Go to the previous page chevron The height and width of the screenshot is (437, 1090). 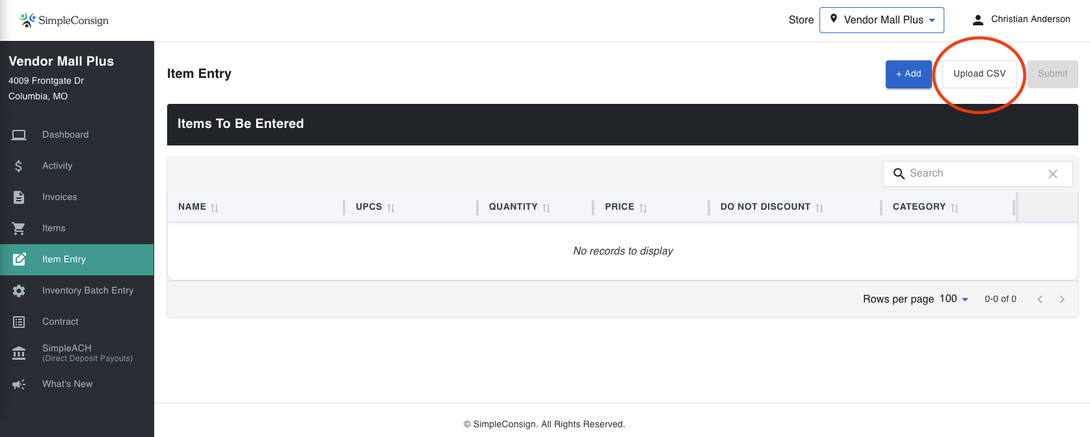point(1040,299)
